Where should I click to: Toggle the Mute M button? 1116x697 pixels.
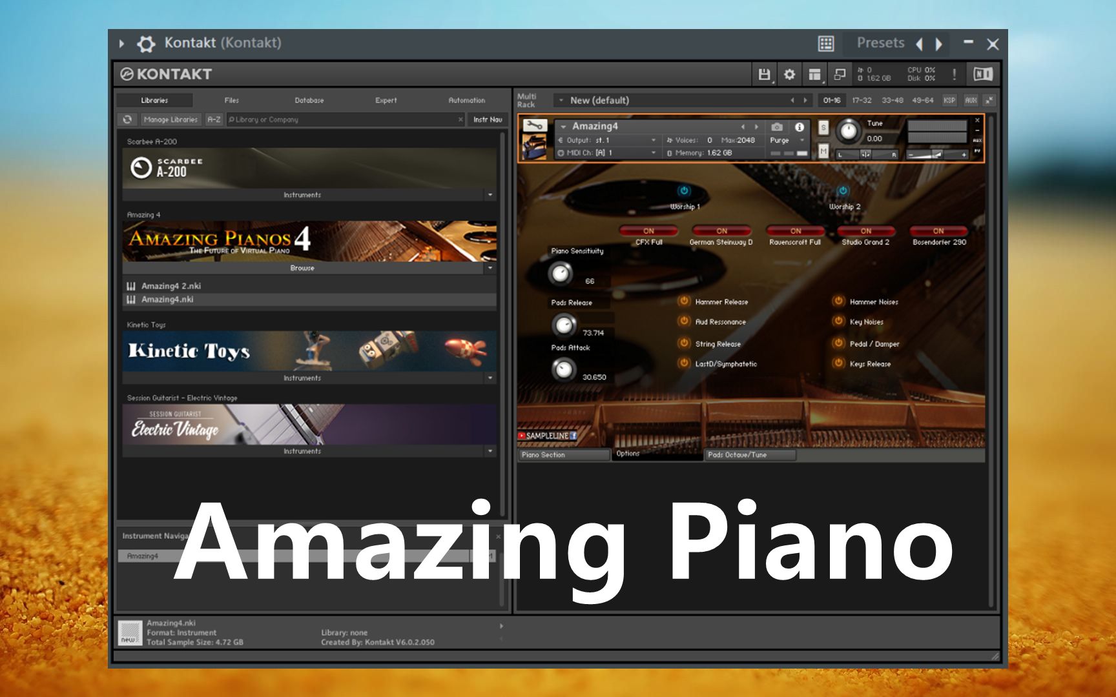(x=823, y=151)
